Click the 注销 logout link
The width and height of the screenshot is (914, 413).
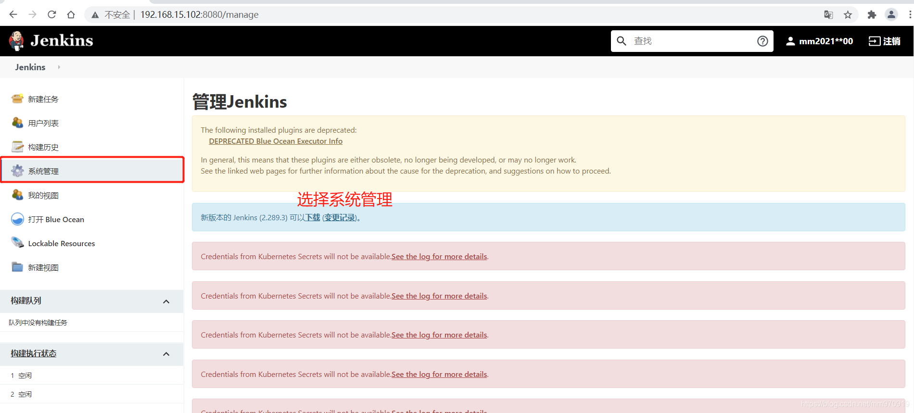click(x=892, y=41)
